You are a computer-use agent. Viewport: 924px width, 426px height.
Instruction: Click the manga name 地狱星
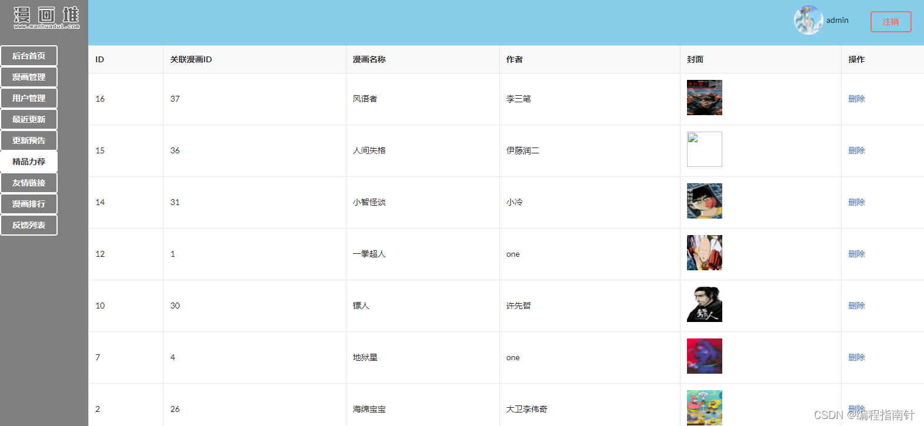[365, 357]
